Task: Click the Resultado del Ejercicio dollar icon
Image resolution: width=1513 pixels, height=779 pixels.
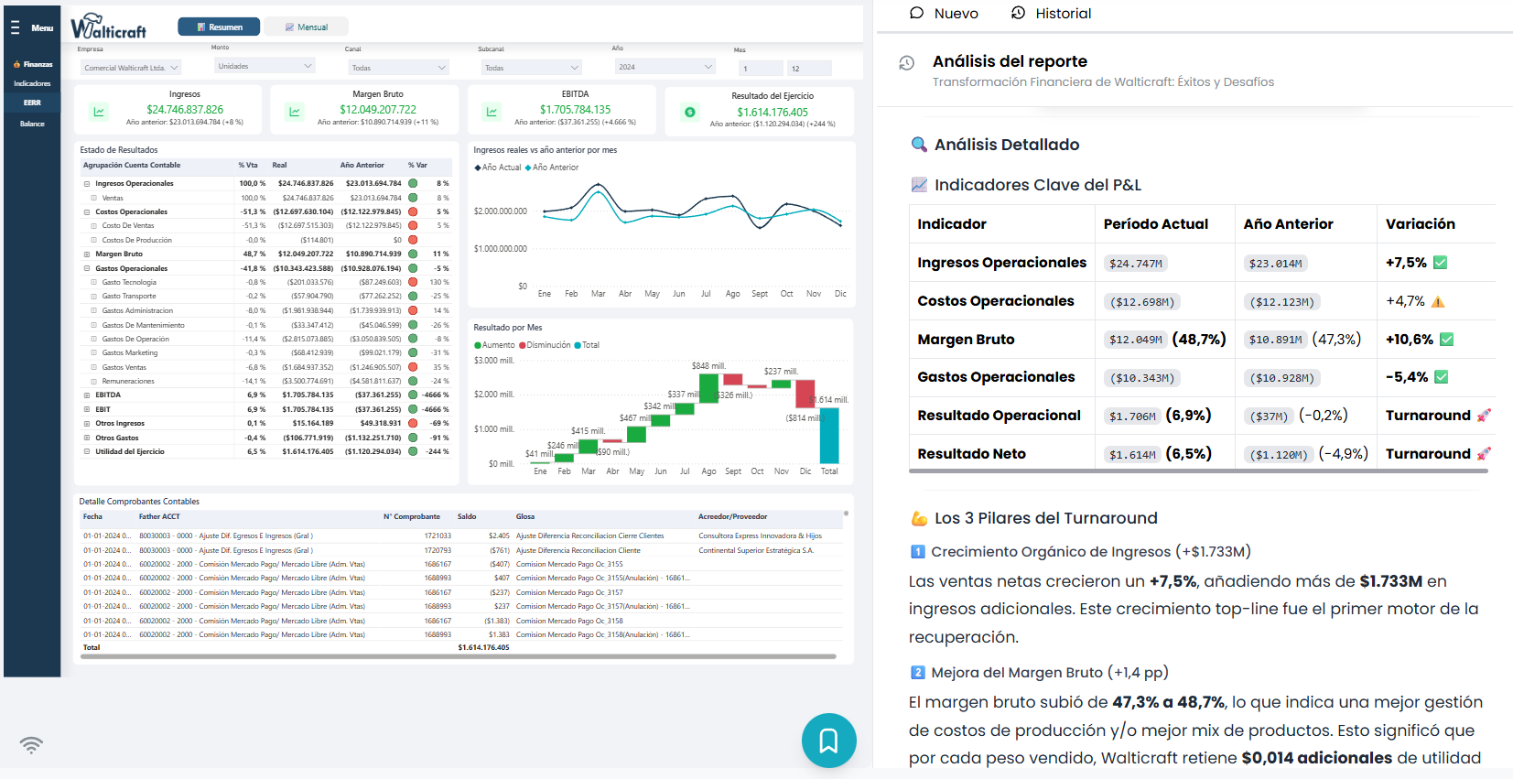Action: (690, 113)
